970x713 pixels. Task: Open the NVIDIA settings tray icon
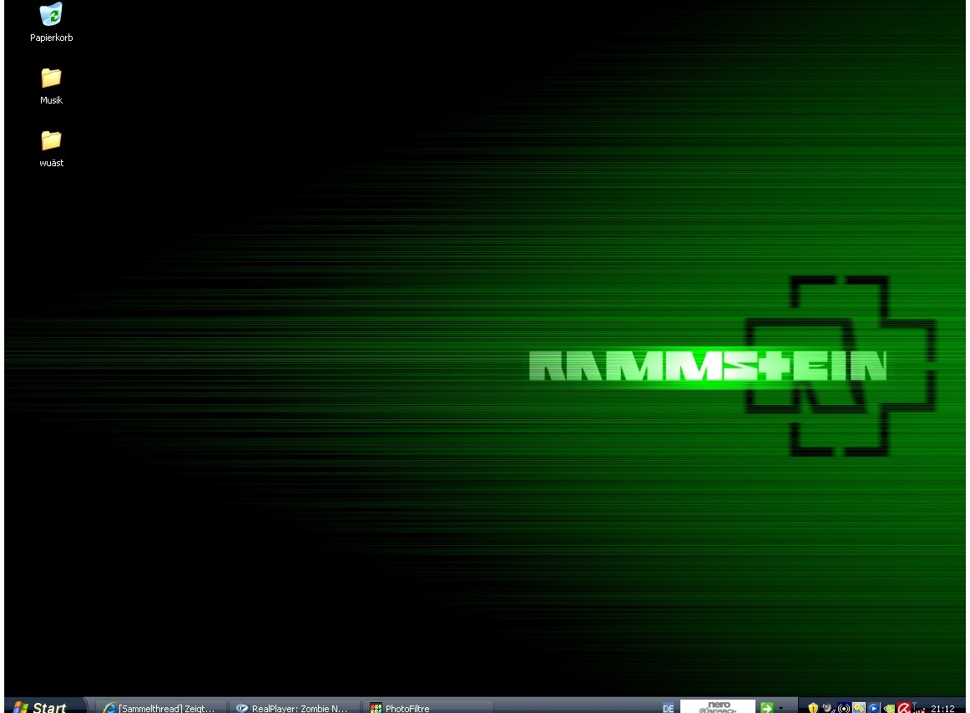(889, 708)
